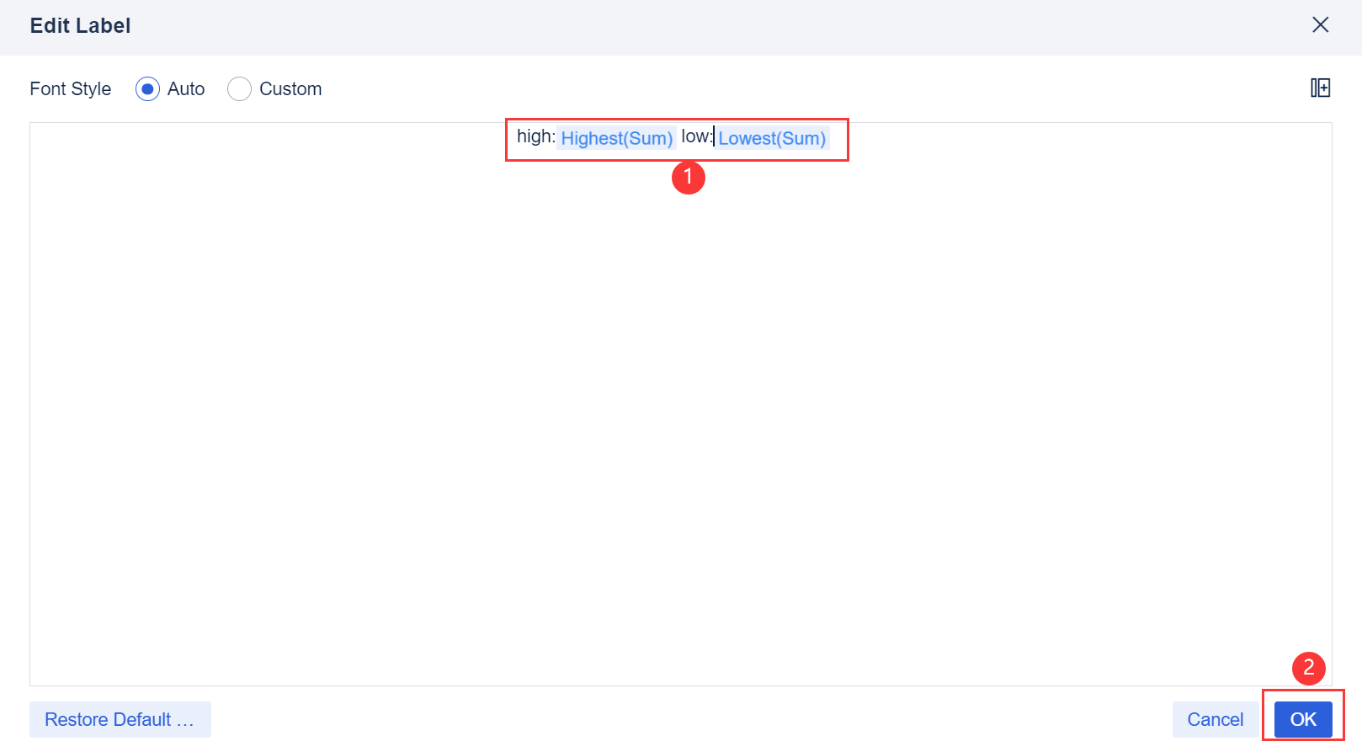Viewport: 1362px width, 752px height.
Task: Click inside the label text editor area
Action: [680, 404]
